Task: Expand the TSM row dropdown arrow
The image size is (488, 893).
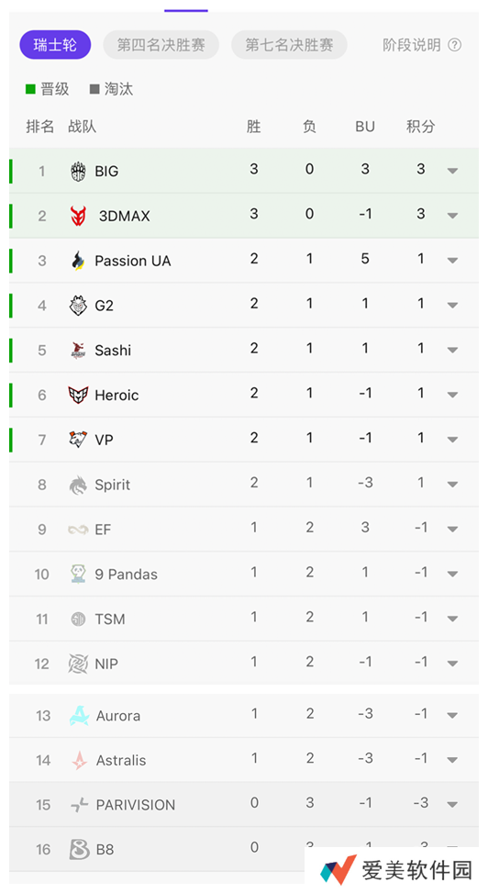Action: 453,620
